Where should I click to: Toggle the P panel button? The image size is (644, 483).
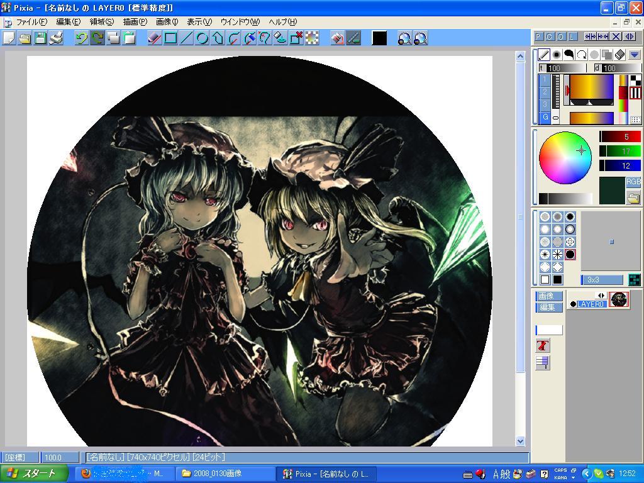pos(538,36)
